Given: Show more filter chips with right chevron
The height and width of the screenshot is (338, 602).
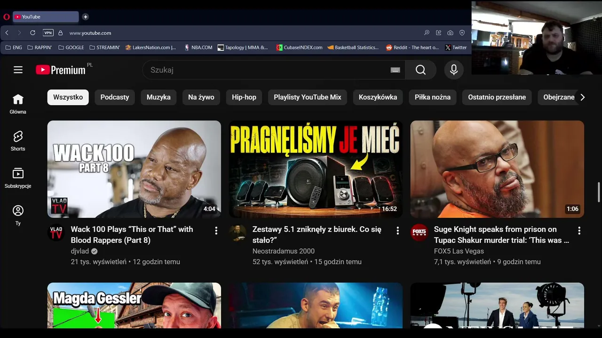Looking at the screenshot, I should [582, 97].
